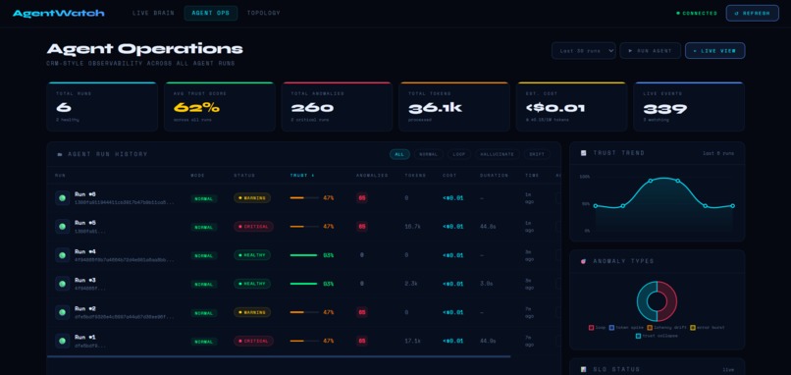Filter run history by NORMAL

tap(429, 154)
